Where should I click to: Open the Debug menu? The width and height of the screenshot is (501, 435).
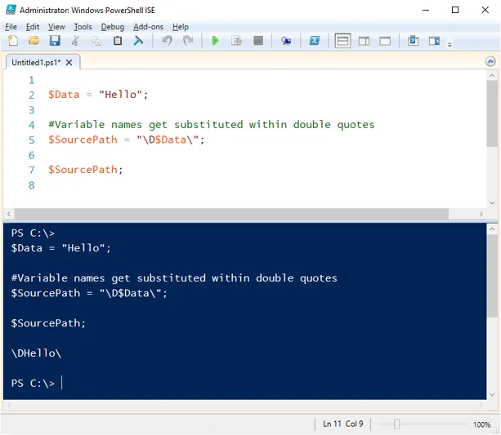point(113,27)
